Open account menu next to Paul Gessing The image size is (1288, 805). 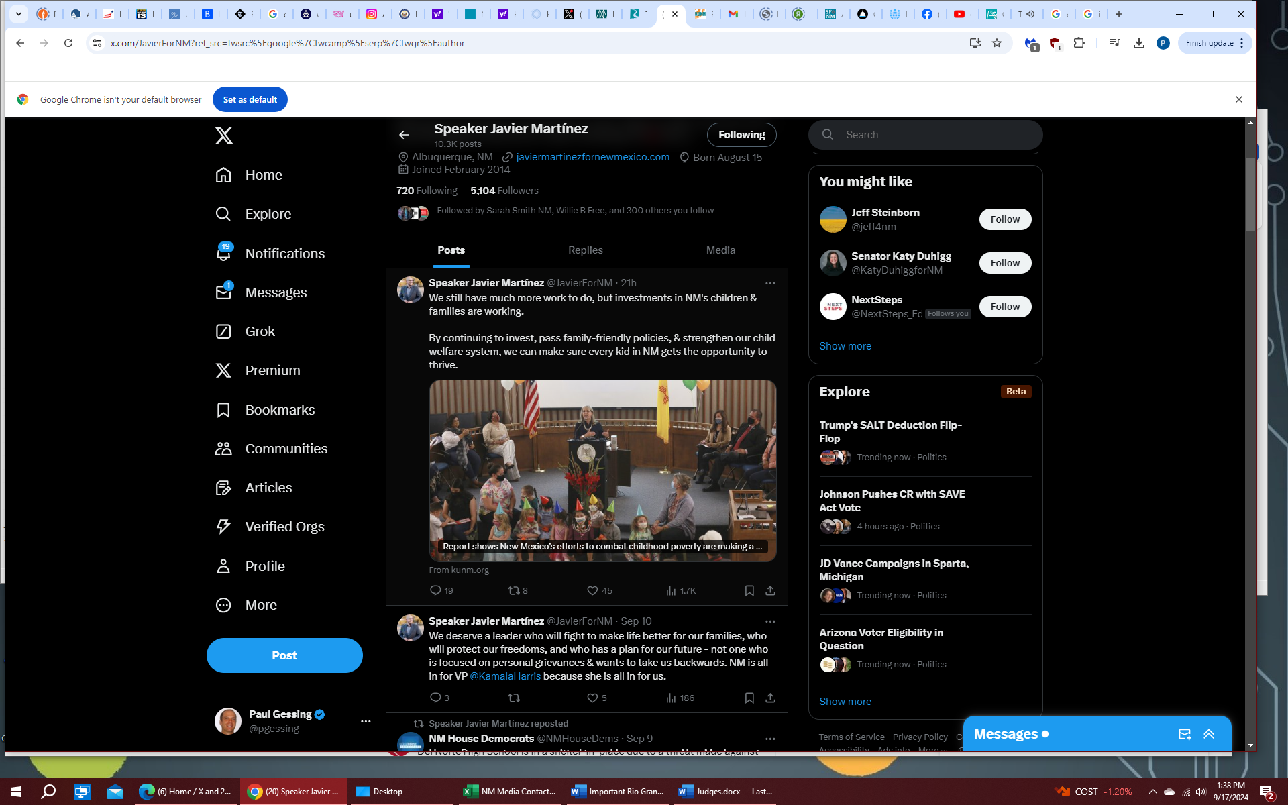366,721
